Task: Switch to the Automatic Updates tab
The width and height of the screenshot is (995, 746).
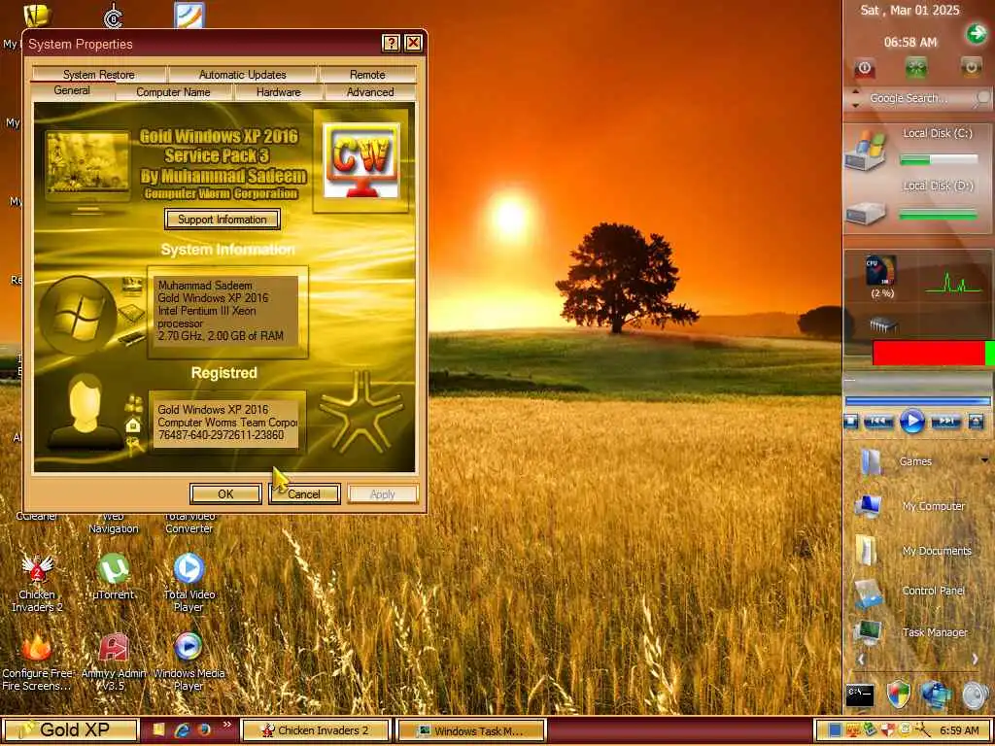Action: coord(242,75)
